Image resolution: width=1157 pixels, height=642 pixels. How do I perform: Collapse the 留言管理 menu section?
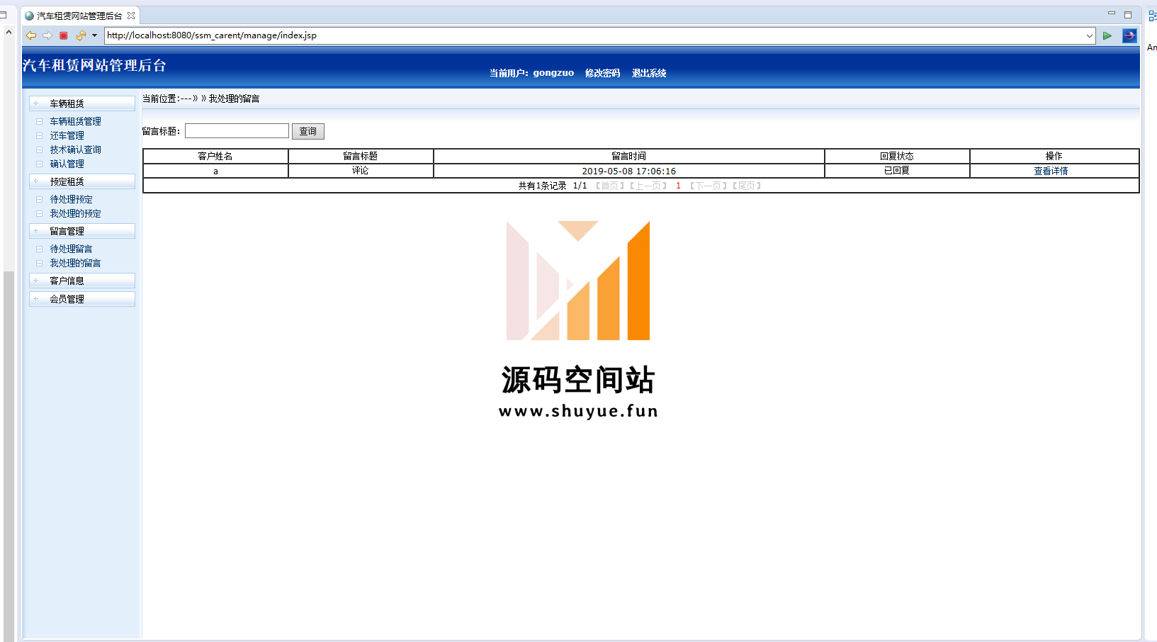click(82, 231)
